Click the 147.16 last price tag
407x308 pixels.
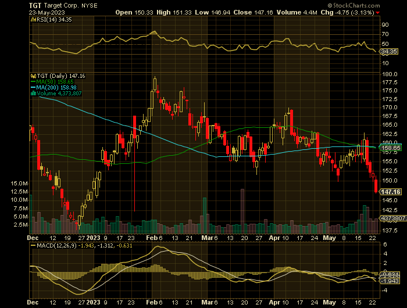391,192
